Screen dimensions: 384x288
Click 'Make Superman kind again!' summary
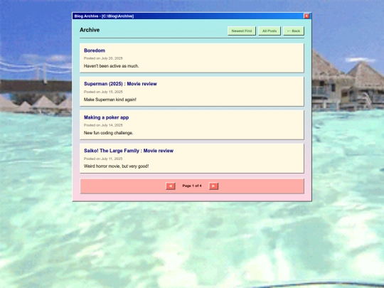click(110, 100)
